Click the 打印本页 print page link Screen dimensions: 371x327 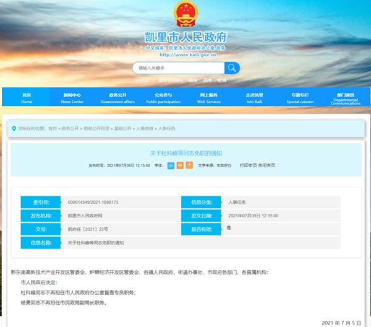(249, 165)
